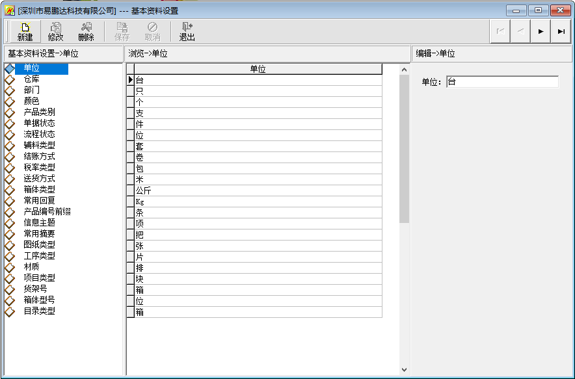Screen dimensions: 575x379
Task: Click the table scrollbar down arrow
Action: coord(404,369)
